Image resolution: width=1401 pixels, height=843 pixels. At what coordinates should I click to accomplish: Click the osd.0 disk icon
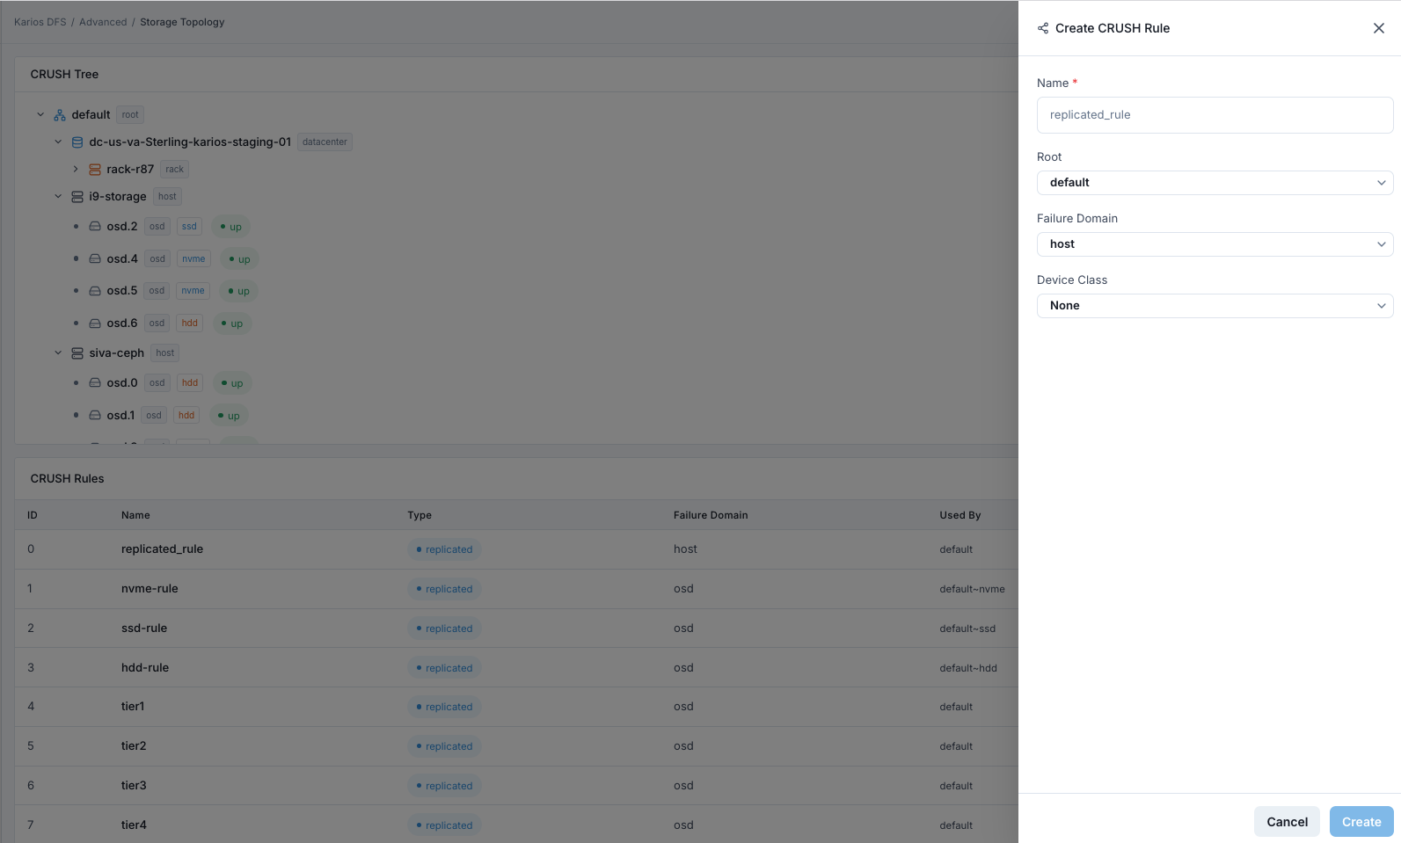point(95,383)
